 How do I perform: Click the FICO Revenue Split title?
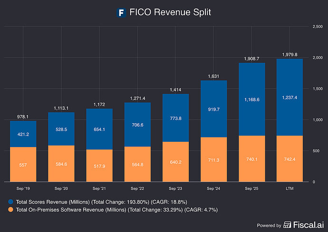(x=170, y=12)
